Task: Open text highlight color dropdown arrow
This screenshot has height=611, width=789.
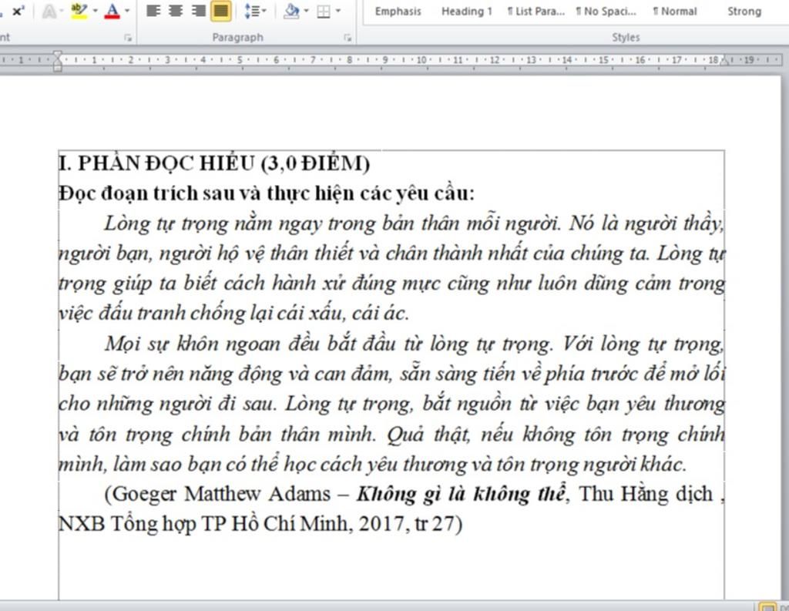Action: (x=95, y=11)
